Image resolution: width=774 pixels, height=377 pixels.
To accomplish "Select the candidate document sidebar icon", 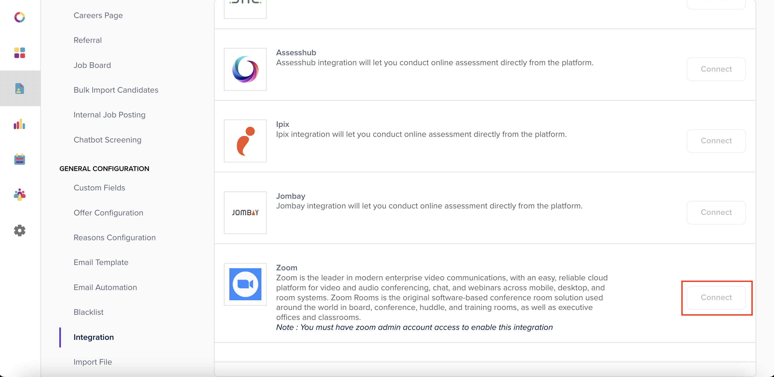I will [19, 89].
